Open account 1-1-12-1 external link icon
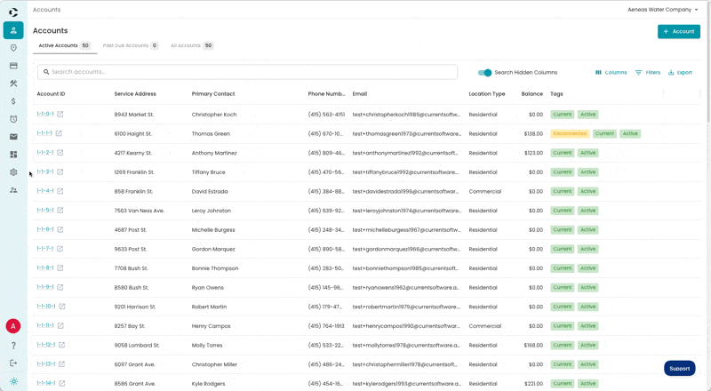Viewport: 711px width, 391px height. click(61, 345)
